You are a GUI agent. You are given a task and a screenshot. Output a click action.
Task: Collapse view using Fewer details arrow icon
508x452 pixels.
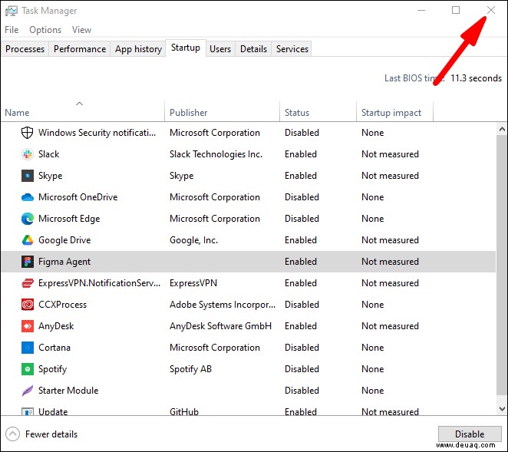(x=12, y=434)
